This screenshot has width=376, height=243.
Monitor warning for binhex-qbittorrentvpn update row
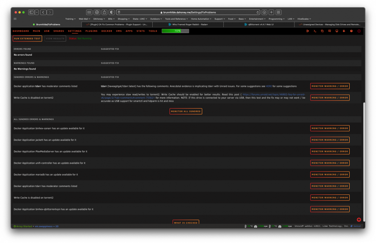click(x=330, y=209)
